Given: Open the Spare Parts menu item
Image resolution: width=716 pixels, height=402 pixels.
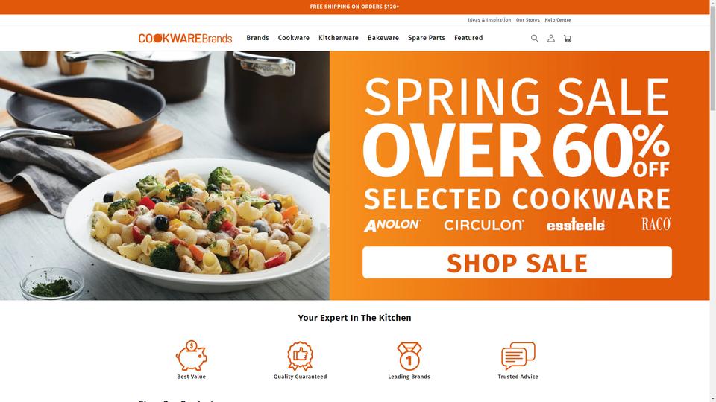Looking at the screenshot, I should tap(427, 38).
